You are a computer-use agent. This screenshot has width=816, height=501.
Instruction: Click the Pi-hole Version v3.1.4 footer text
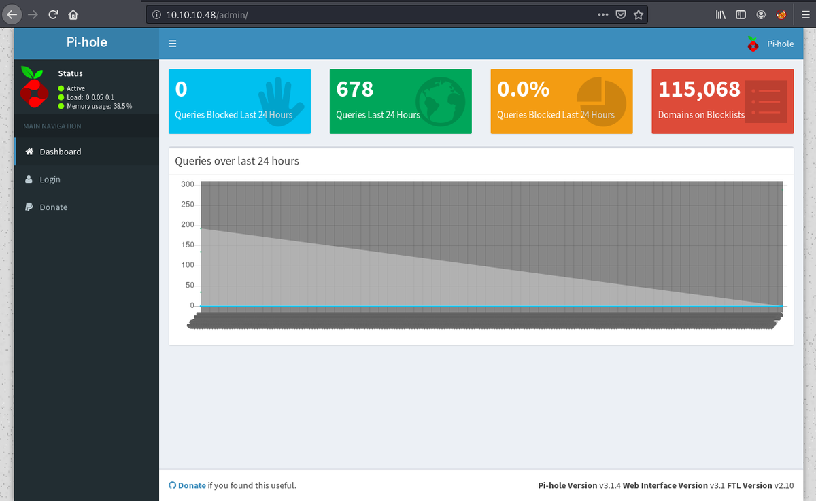(579, 485)
